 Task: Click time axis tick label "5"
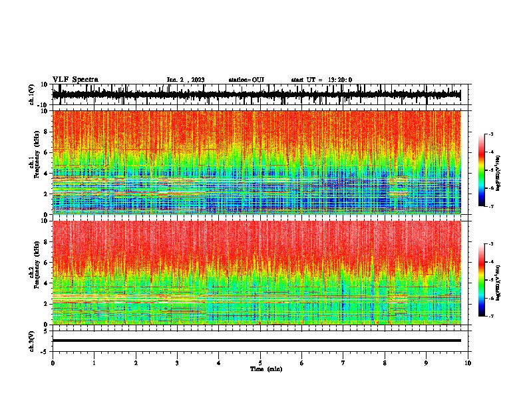260,363
